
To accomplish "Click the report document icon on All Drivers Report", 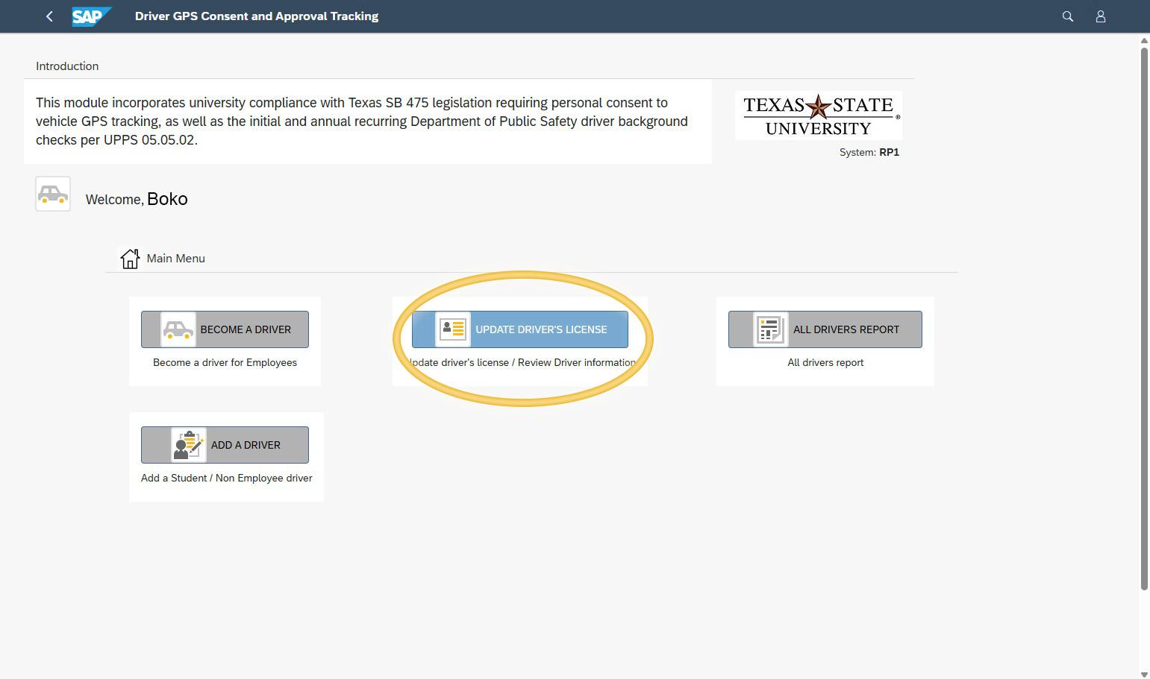I will 770,329.
